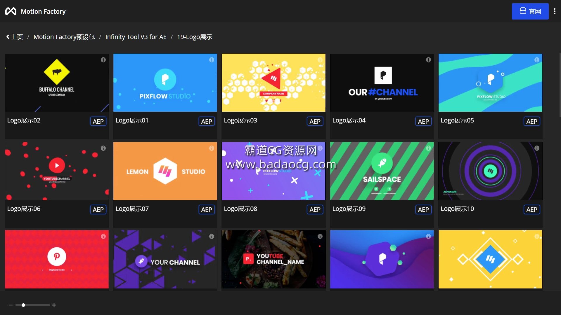
Task: Click AEP button for Logo展示03
Action: tap(315, 121)
